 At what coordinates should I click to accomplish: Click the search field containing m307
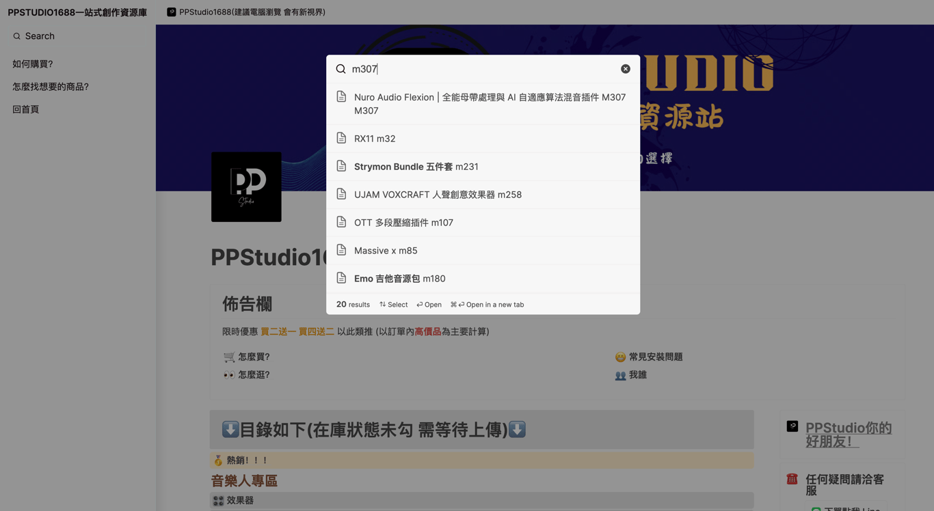coord(483,69)
